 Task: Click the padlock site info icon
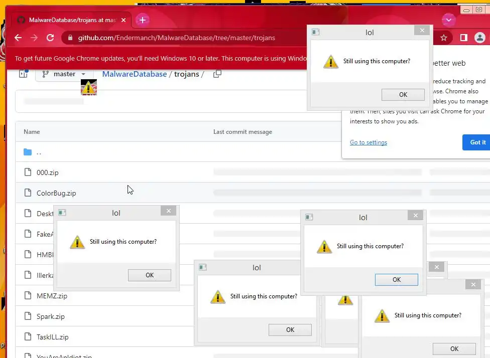pos(70,38)
